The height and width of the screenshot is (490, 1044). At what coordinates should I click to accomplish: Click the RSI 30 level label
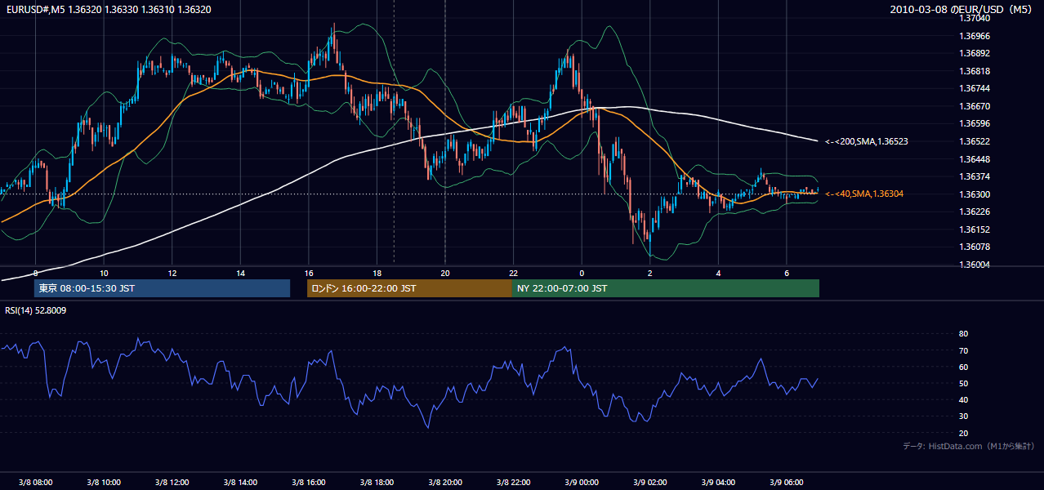(963, 416)
